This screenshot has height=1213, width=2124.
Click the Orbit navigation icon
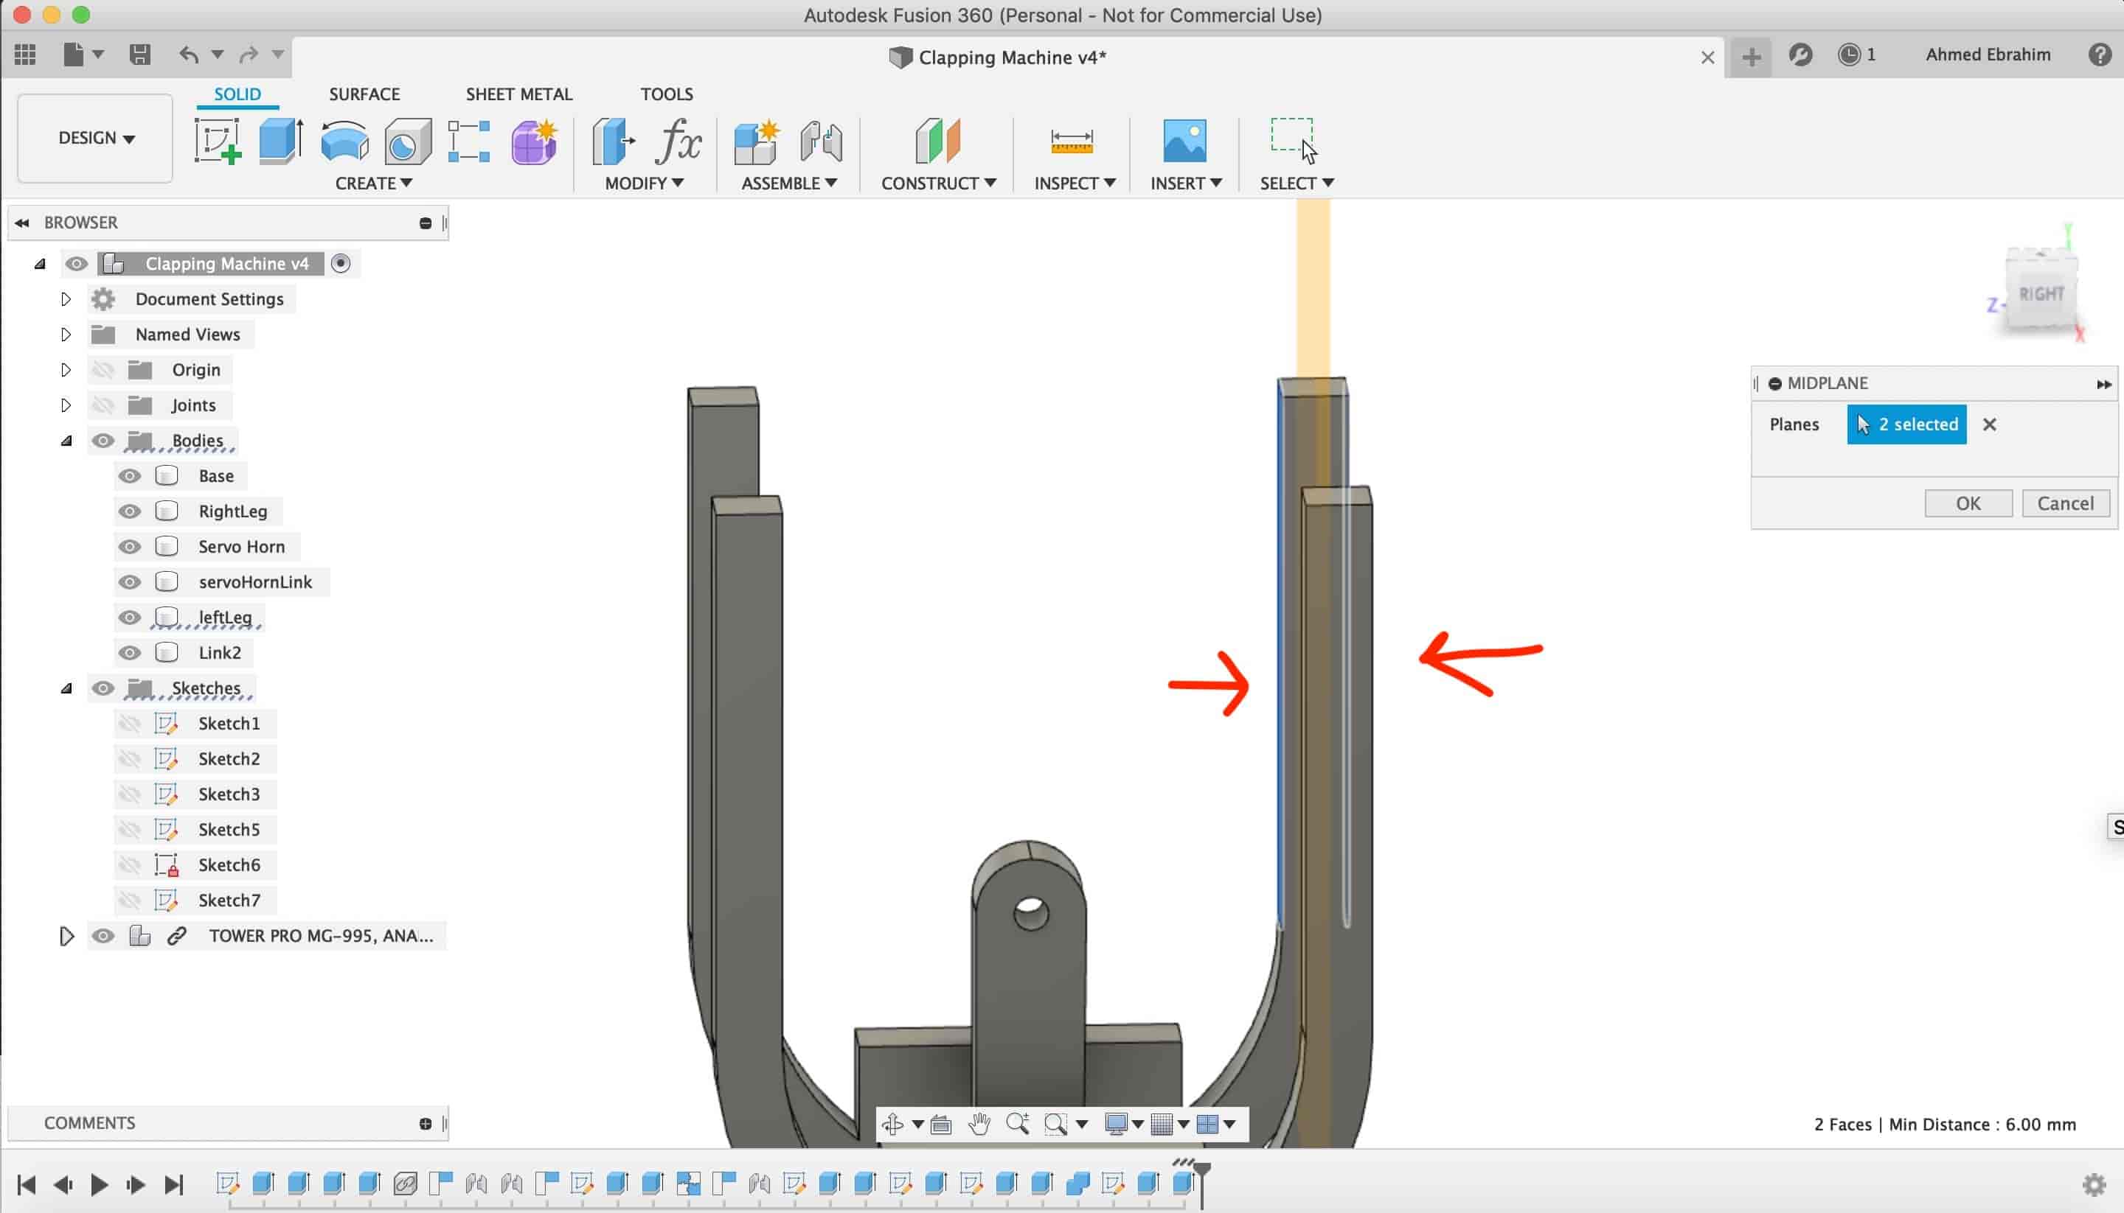[893, 1124]
